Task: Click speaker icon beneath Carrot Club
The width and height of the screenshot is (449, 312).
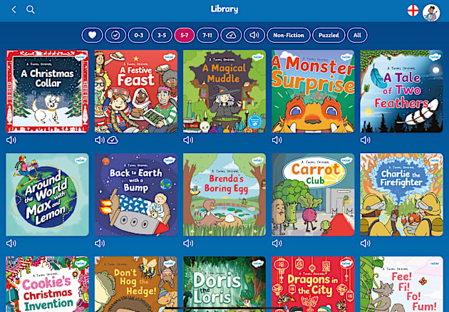Action: click(x=277, y=244)
